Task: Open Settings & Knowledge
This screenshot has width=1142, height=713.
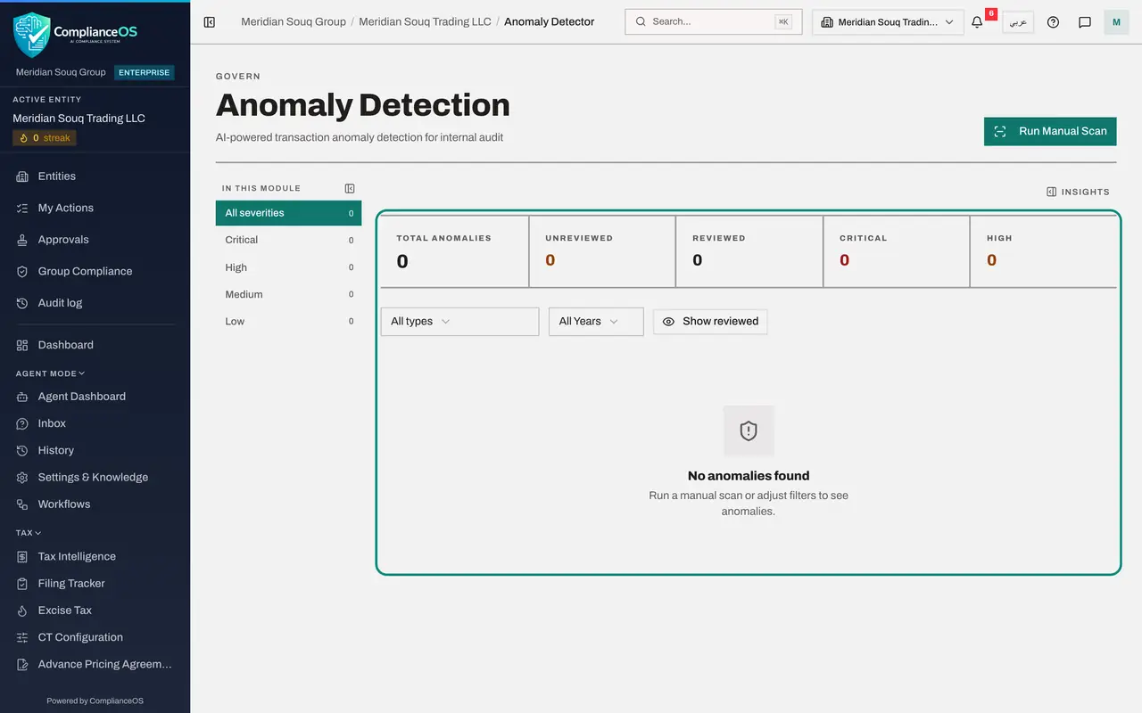Action: [95, 477]
